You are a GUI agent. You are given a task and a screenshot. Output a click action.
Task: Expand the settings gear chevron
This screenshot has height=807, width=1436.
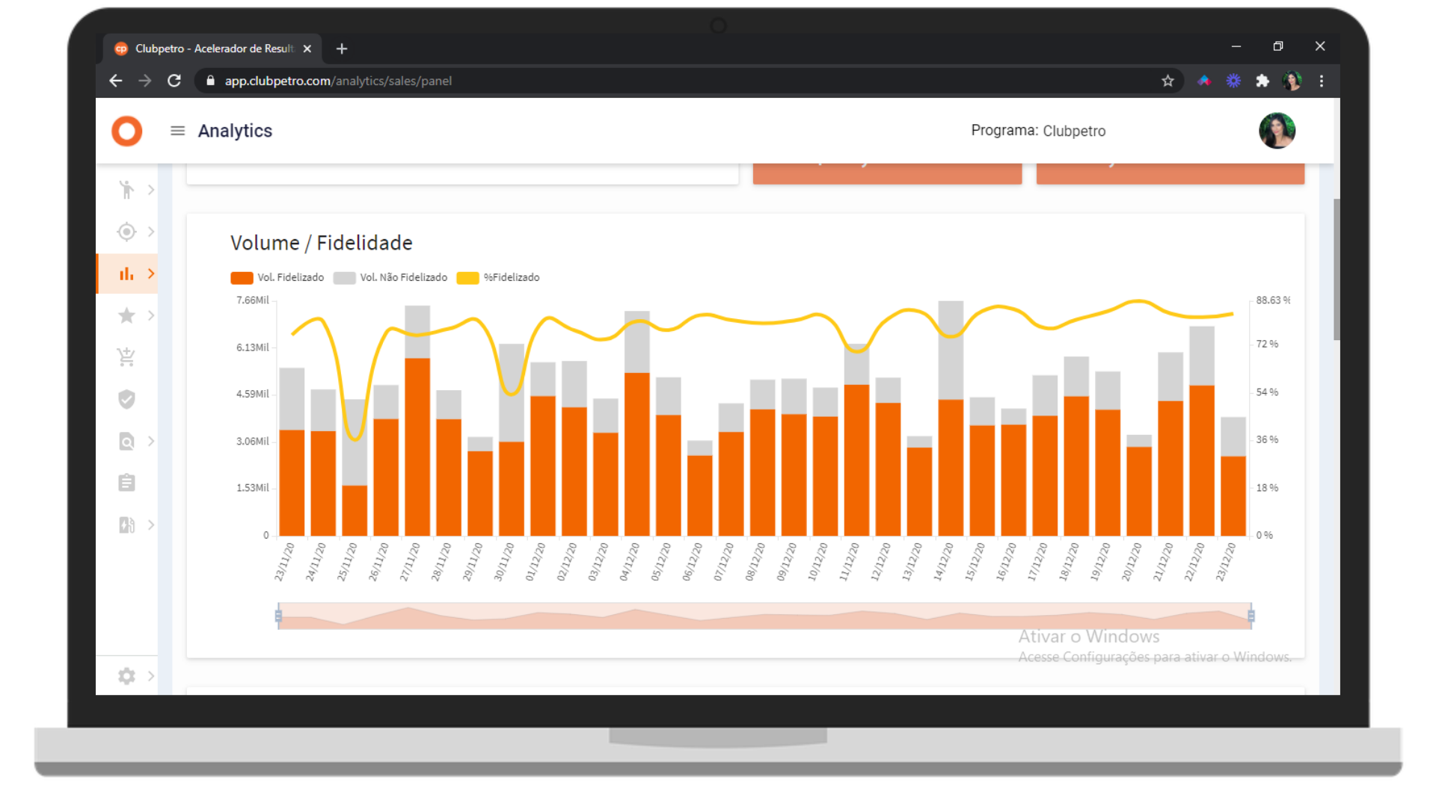pos(151,676)
